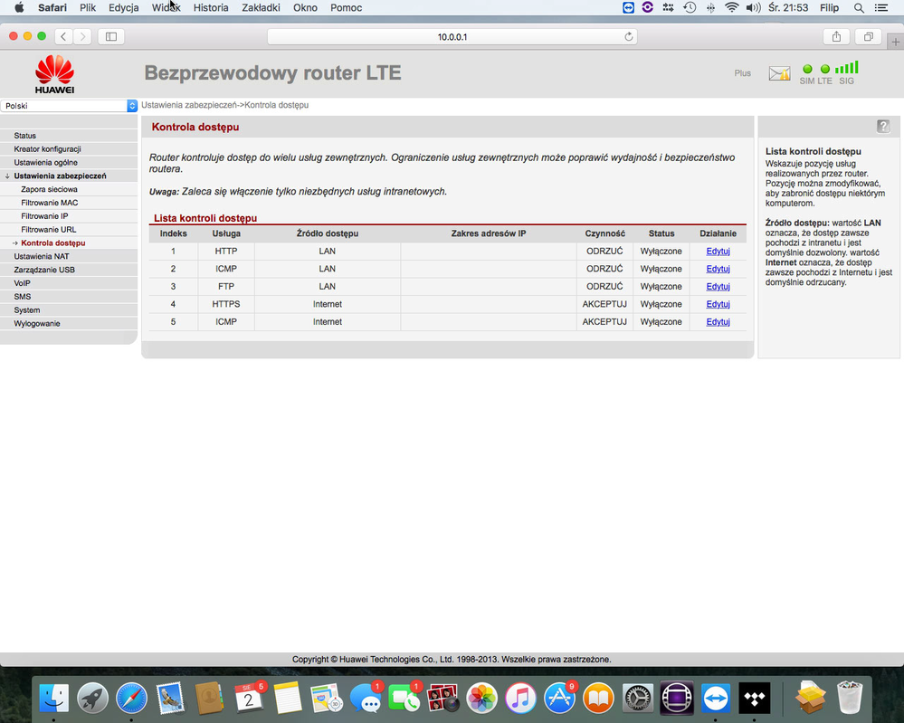
Task: Toggle Safari sidebar button
Action: point(111,36)
